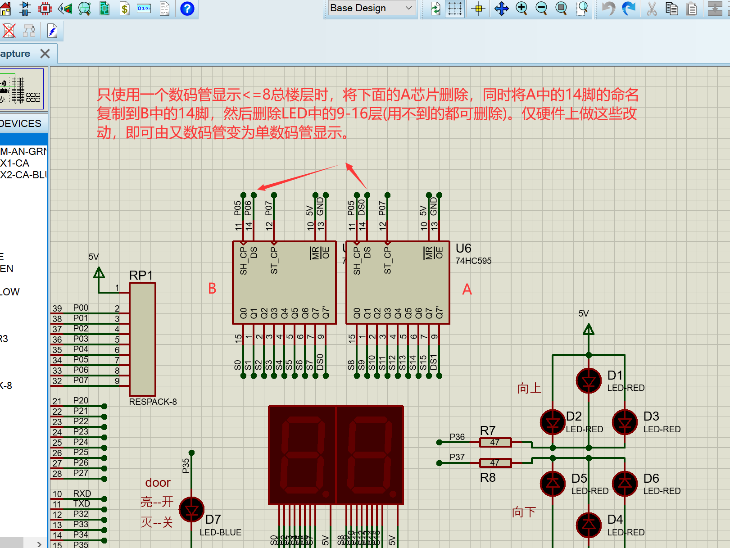Select LED D3
Viewport: 730px width, 548px height.
point(625,422)
